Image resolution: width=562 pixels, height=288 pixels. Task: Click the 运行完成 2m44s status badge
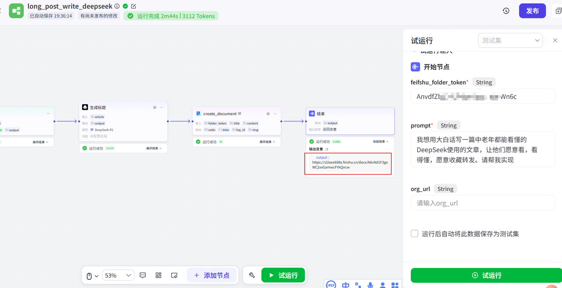171,16
